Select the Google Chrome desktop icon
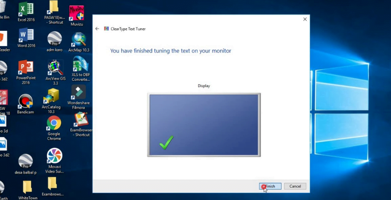This screenshot has width=391, height=200. pyautogui.click(x=54, y=128)
